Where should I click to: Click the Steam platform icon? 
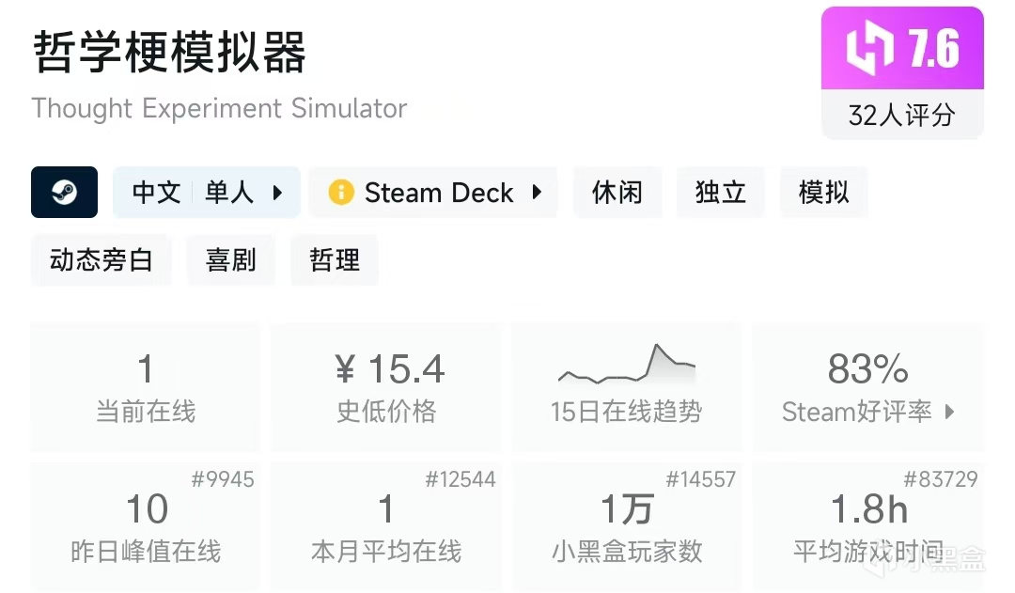pyautogui.click(x=64, y=193)
